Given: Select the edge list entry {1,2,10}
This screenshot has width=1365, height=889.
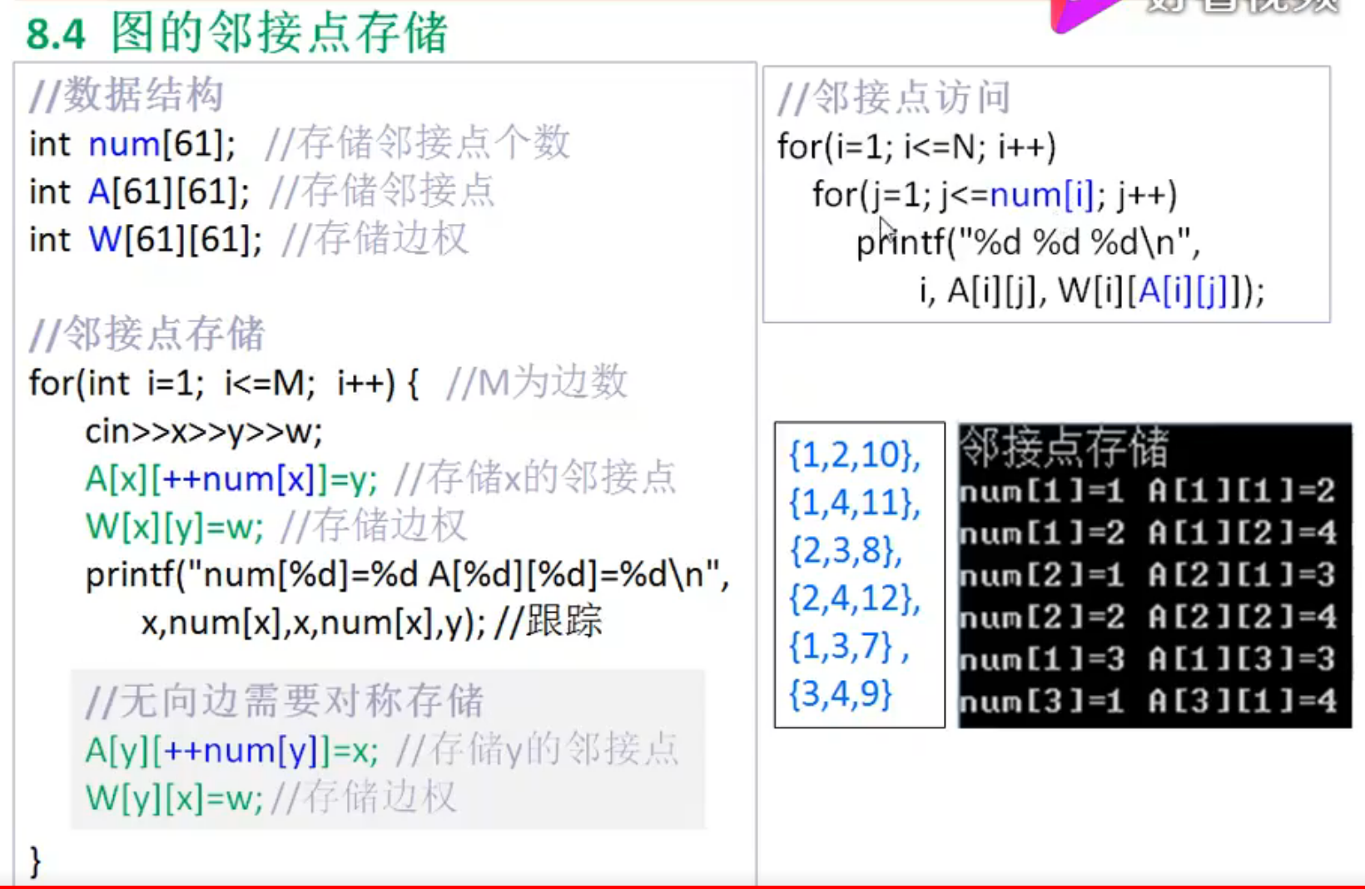Looking at the screenshot, I should click(x=852, y=454).
